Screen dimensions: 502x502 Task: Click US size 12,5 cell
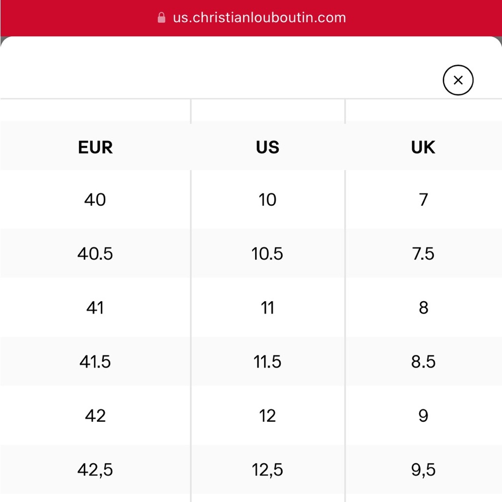[x=268, y=470]
